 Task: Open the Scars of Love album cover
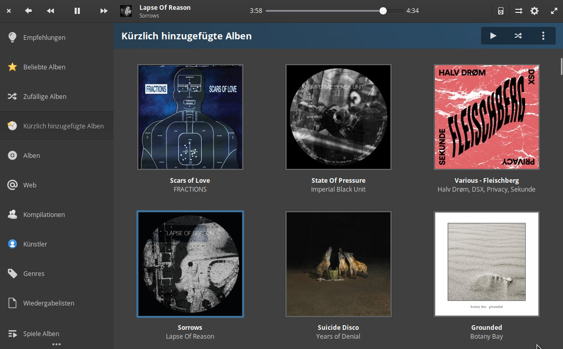190,117
